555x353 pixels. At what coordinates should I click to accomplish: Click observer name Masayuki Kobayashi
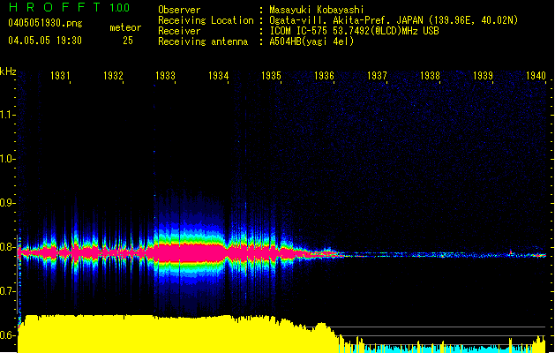pyautogui.click(x=317, y=10)
